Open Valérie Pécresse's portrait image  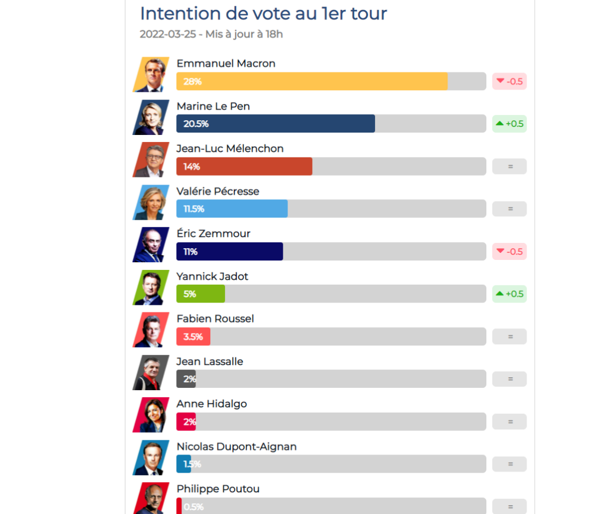pyautogui.click(x=151, y=202)
